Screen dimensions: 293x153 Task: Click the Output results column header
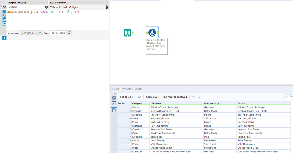(263, 103)
